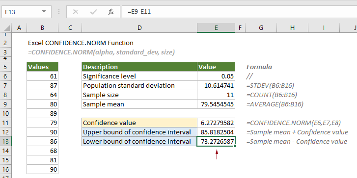Click the CONFIDENCE.NORM syntax text in row 3

pyautogui.click(x=101, y=52)
